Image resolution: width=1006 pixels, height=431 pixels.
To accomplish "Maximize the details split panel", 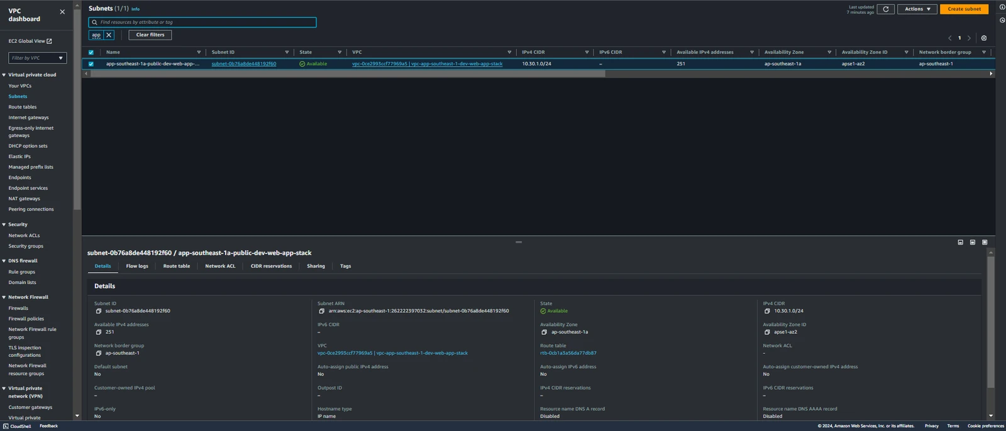I will 985,243.
